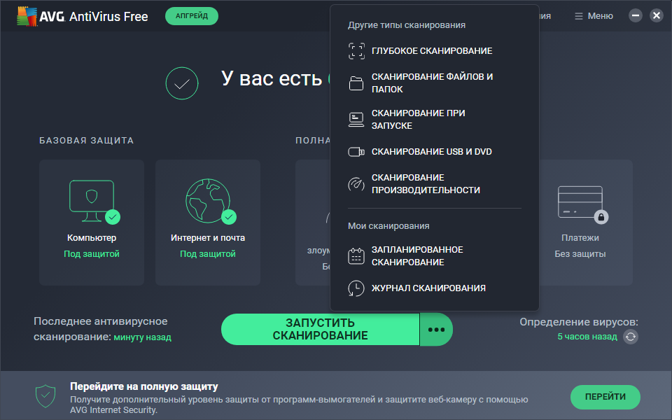
Task: Click the scheduled scan calendar icon
Action: [356, 256]
